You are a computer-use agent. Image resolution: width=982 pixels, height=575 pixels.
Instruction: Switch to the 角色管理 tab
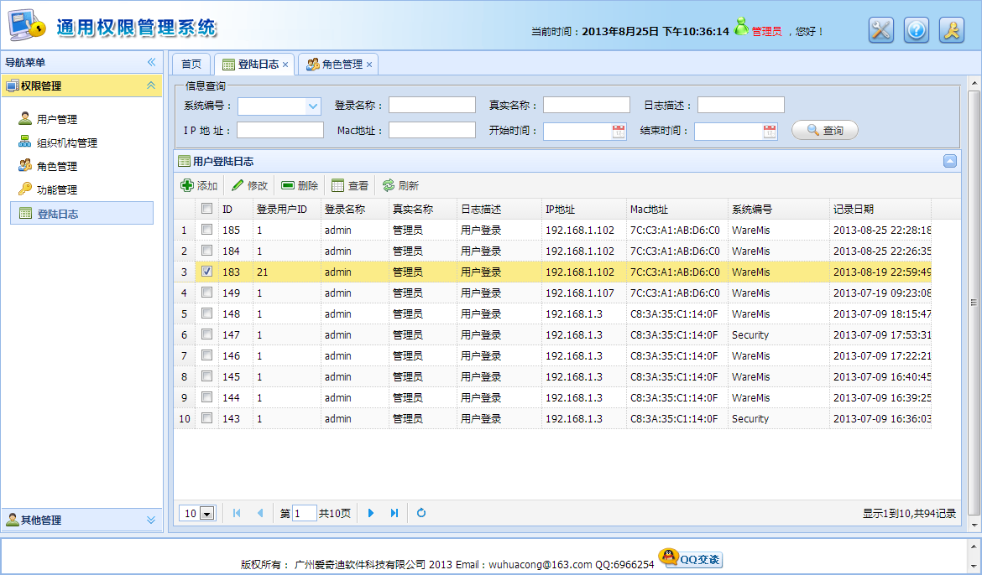339,65
